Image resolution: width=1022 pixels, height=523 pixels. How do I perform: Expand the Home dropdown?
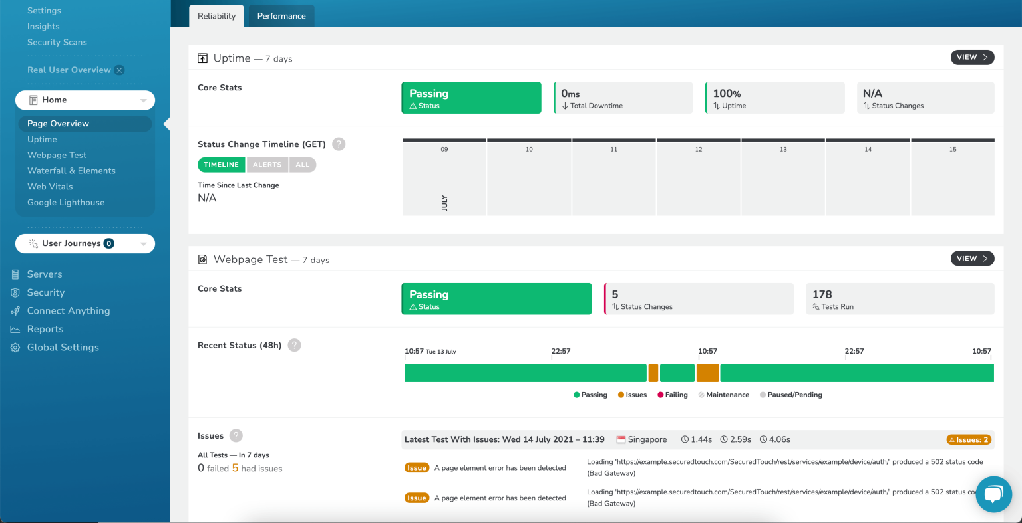(143, 100)
